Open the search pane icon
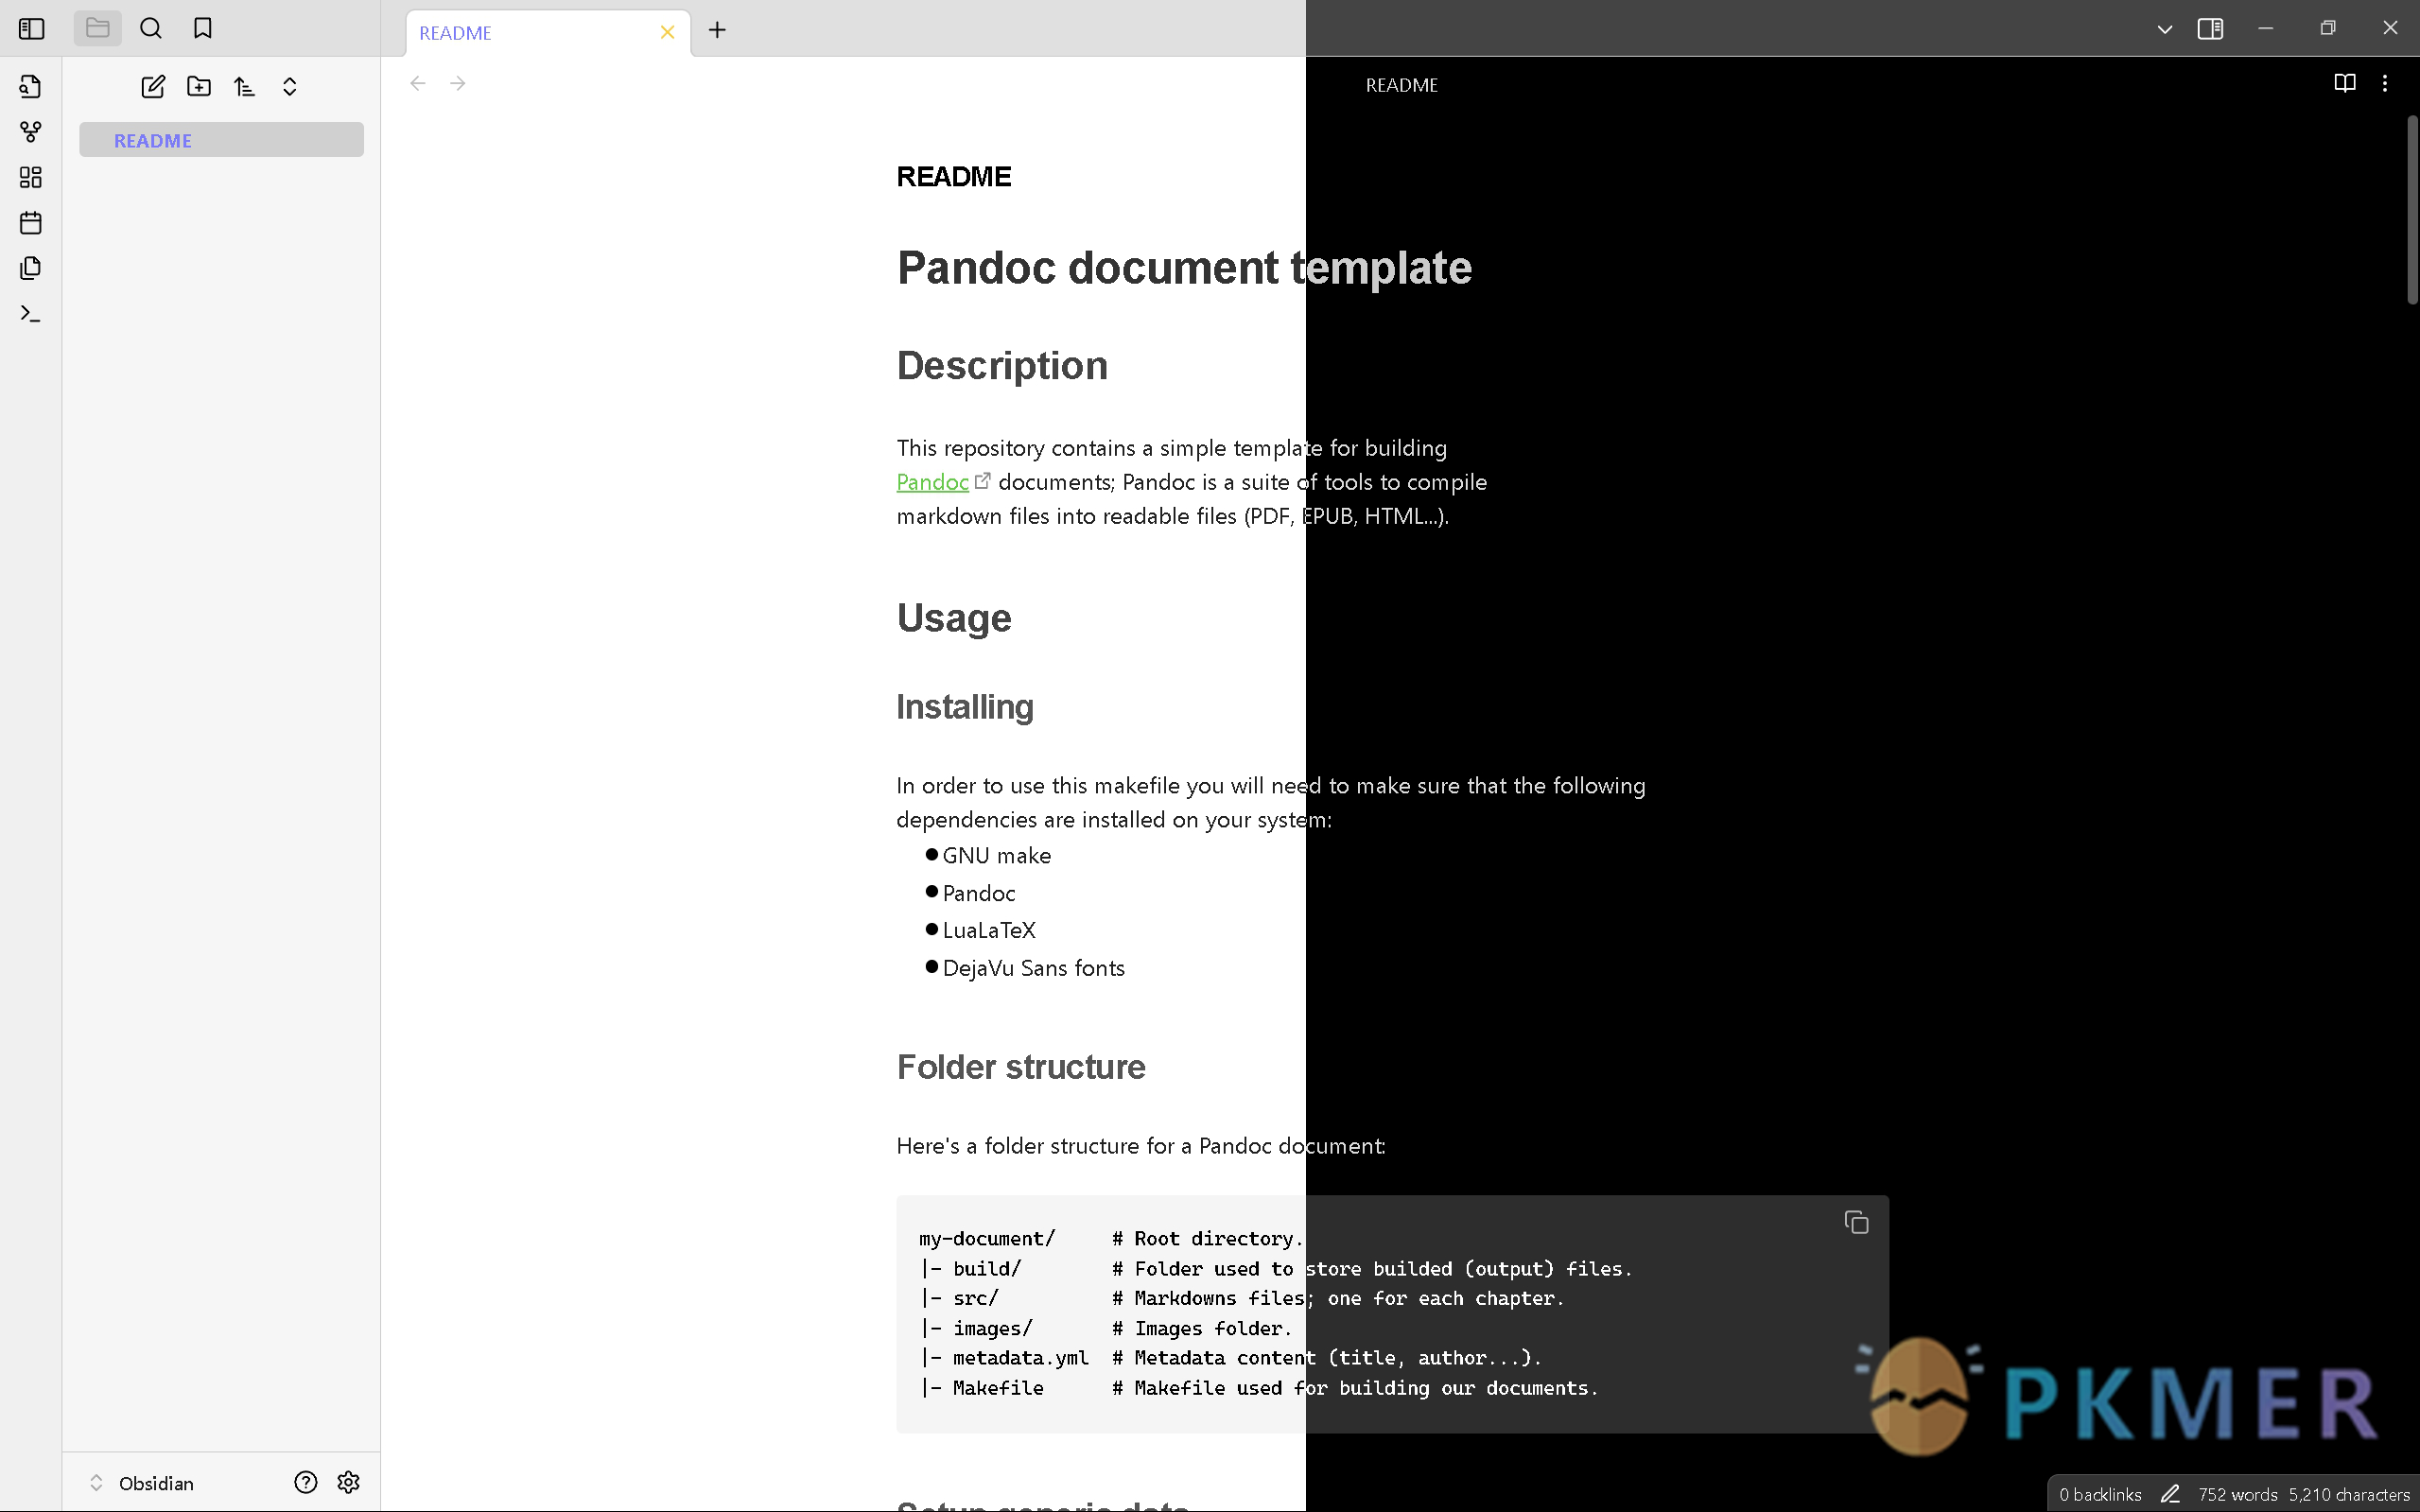 tap(151, 29)
